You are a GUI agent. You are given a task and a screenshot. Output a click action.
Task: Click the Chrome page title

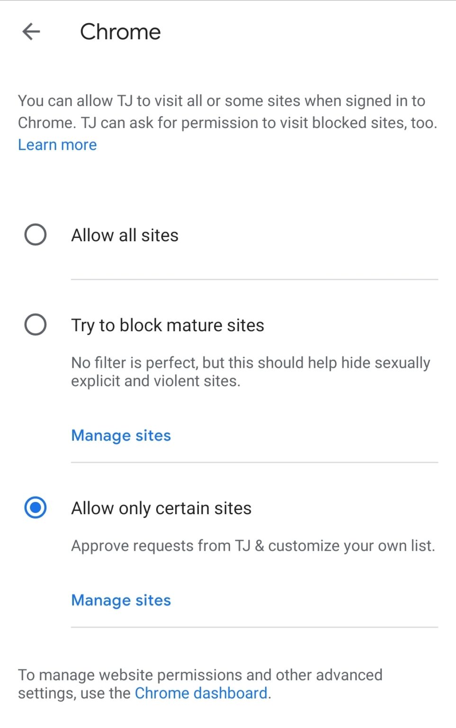[x=120, y=31]
